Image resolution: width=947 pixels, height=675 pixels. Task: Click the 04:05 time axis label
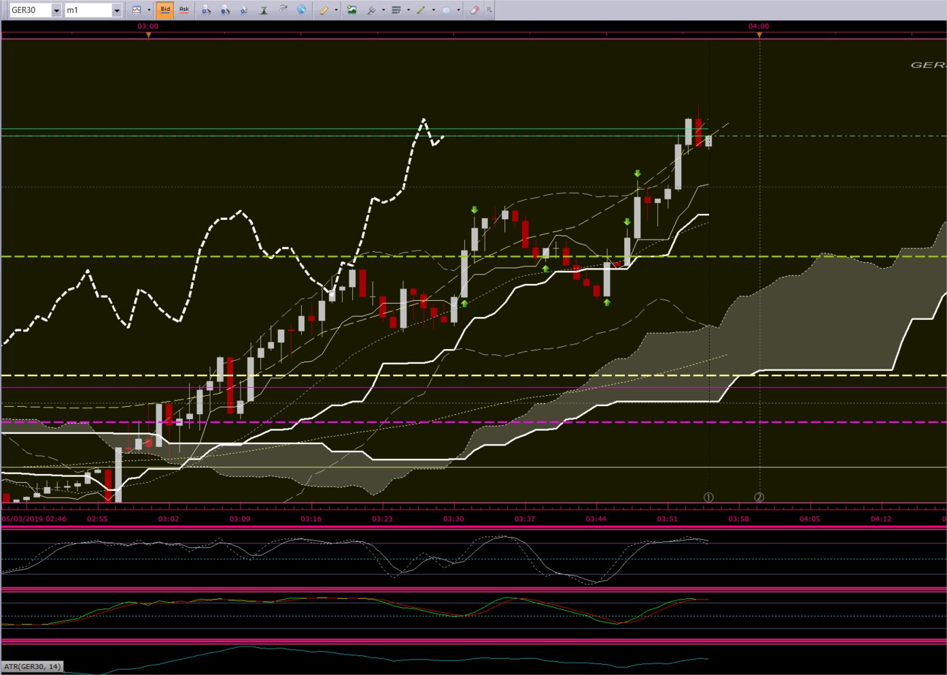[x=810, y=519]
